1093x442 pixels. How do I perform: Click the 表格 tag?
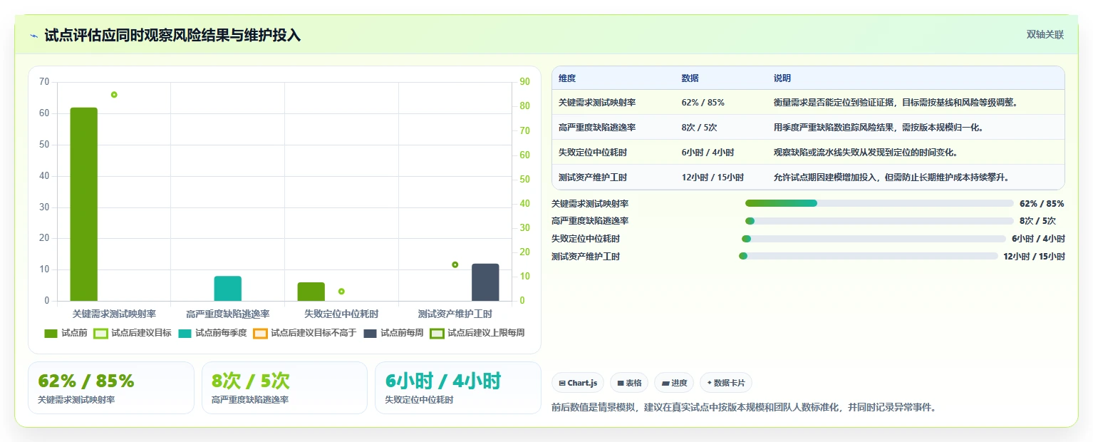[629, 383]
